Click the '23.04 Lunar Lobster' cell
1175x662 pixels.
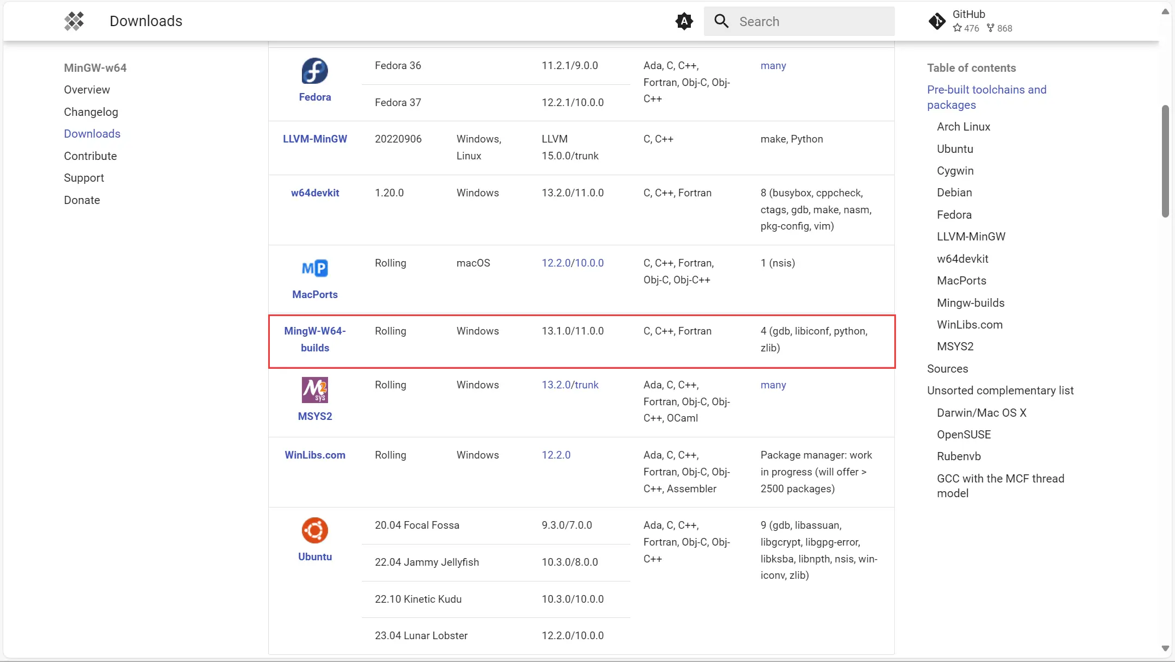(x=421, y=635)
